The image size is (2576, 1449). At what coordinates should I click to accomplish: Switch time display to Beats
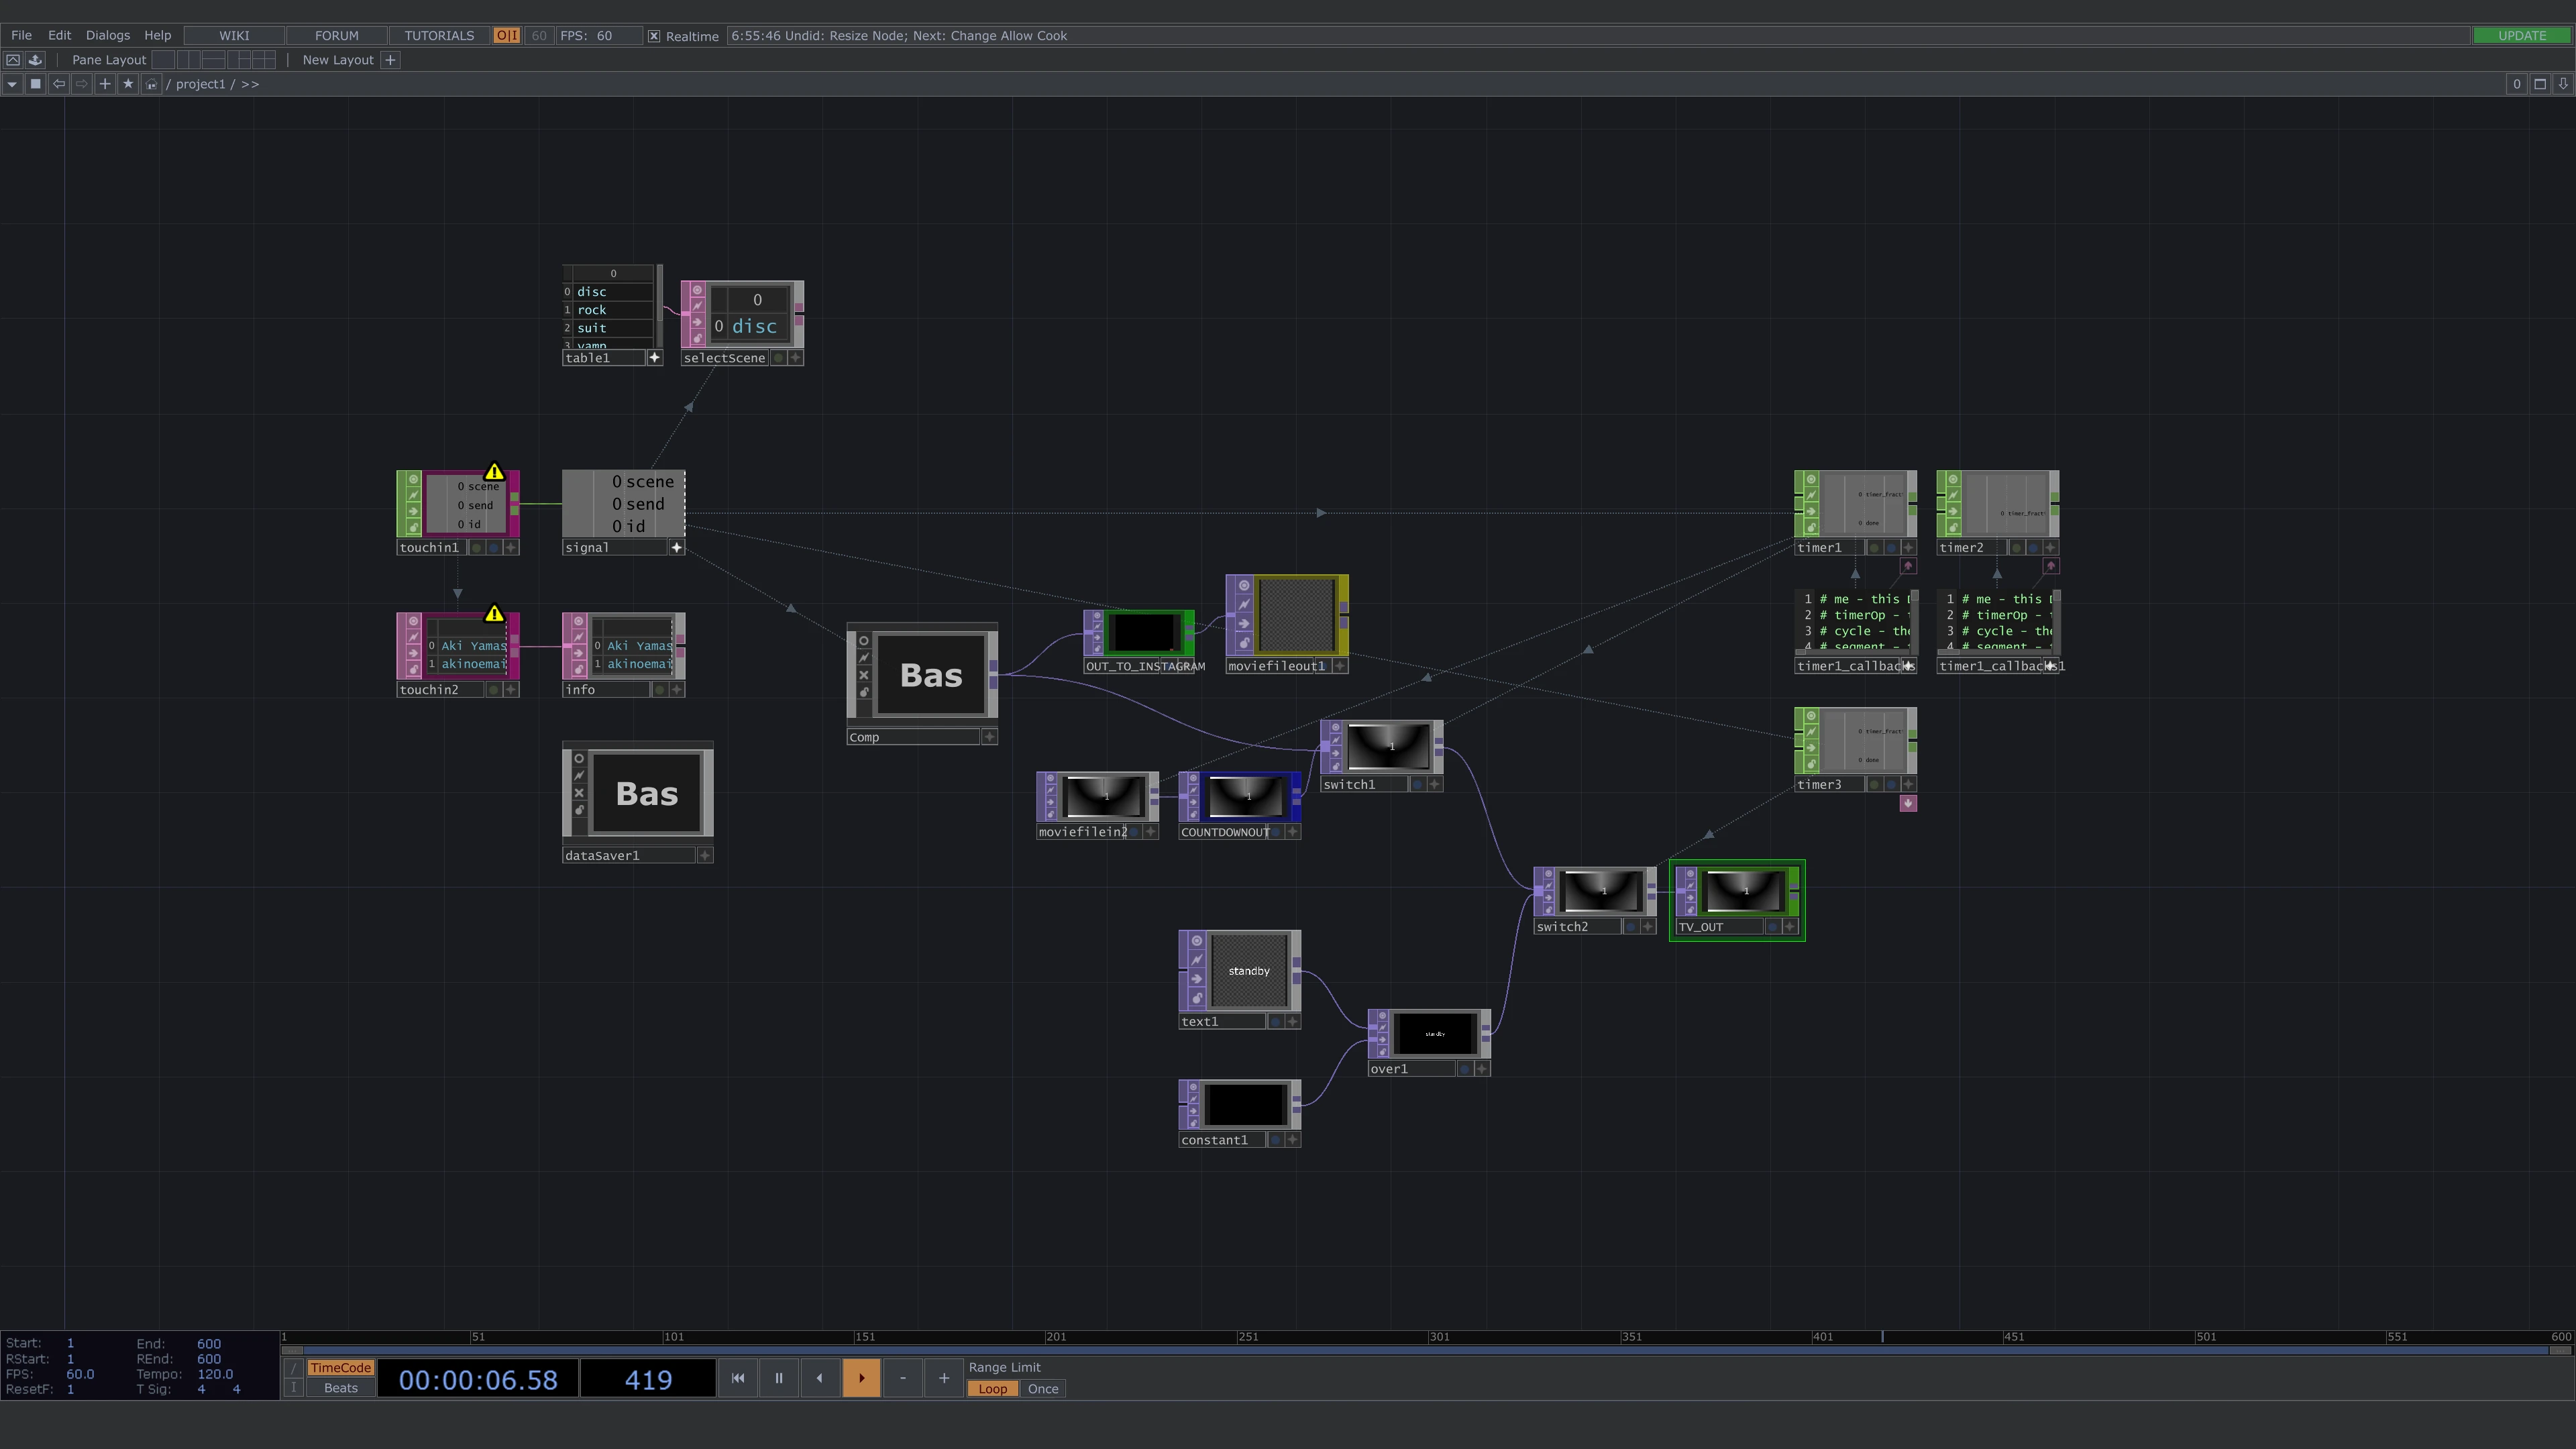(340, 1388)
